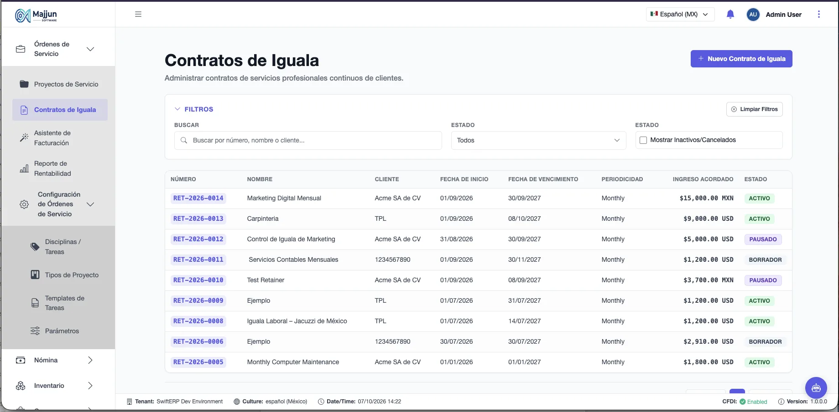Open the vertical three-dot options menu
839x412 pixels.
[x=819, y=14]
